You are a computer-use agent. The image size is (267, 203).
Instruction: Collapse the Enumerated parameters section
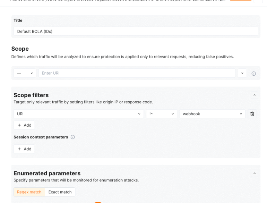(254, 173)
